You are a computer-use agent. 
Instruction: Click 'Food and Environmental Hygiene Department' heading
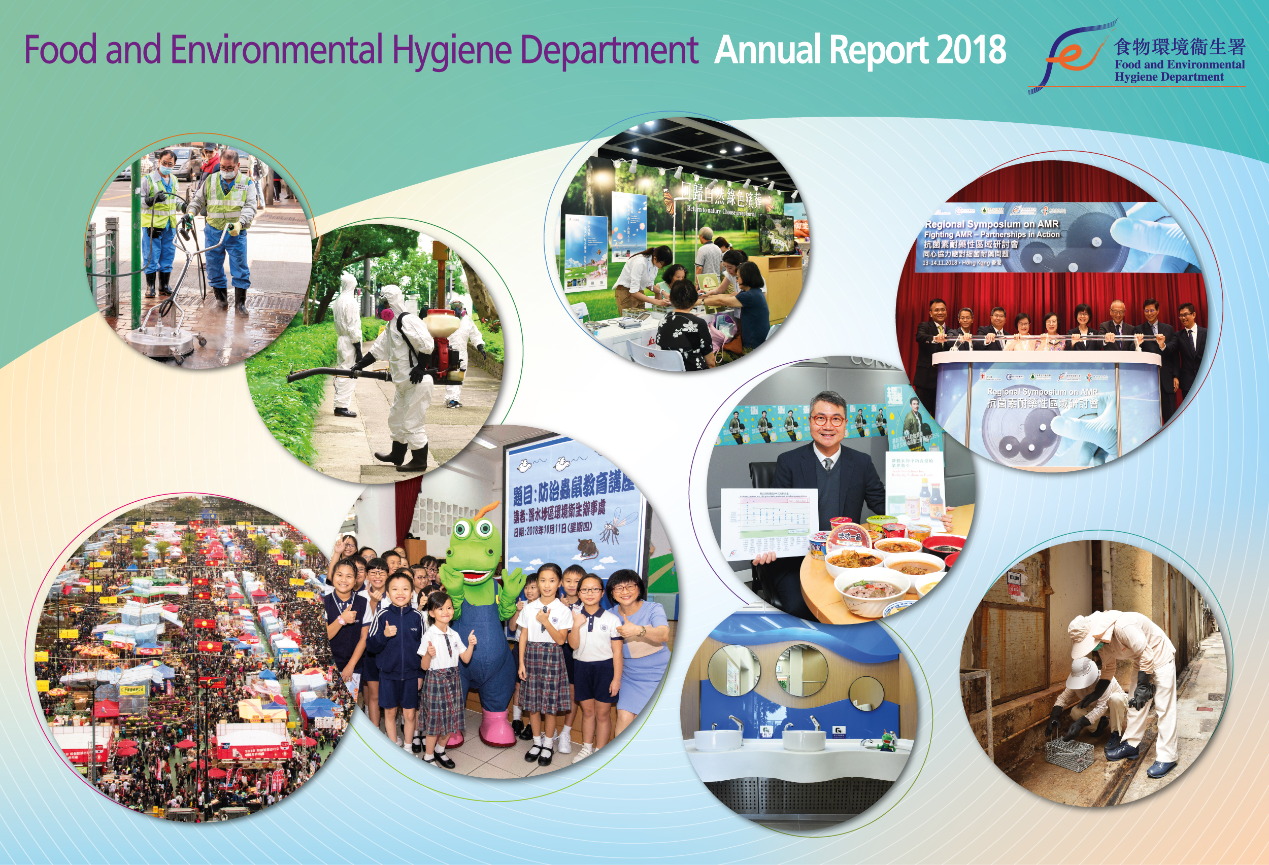coord(361,50)
